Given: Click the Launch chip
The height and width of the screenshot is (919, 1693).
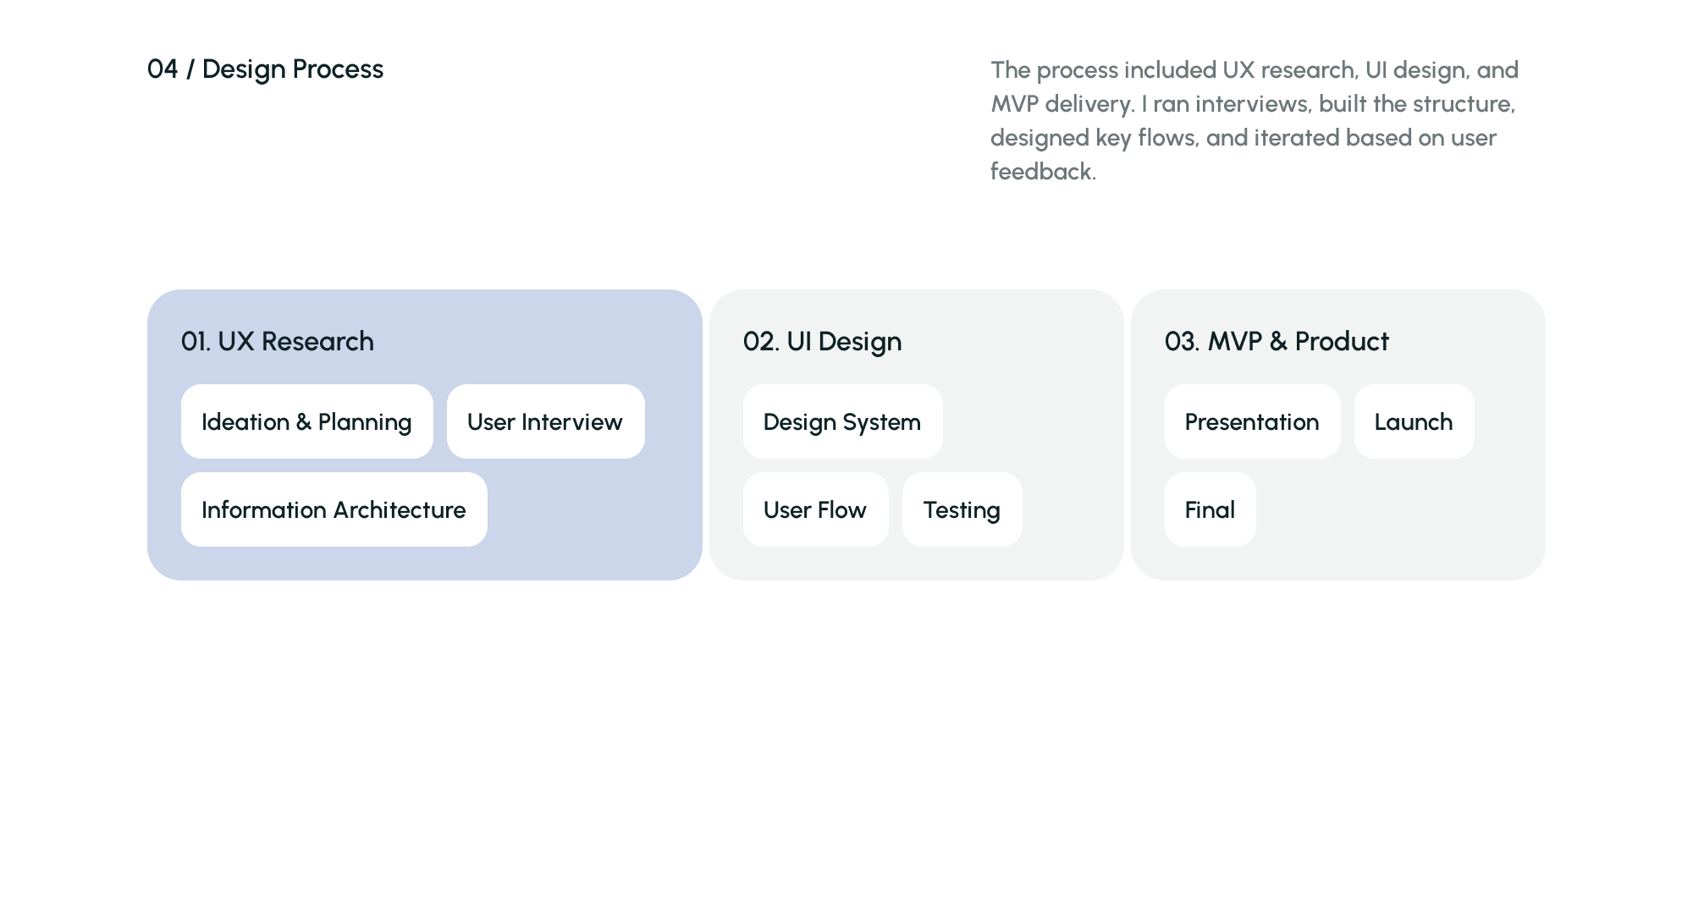Looking at the screenshot, I should 1414,421.
